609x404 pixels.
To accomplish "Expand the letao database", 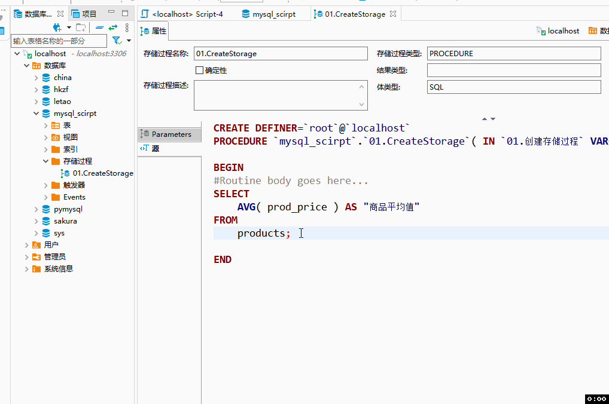I will pos(36,102).
